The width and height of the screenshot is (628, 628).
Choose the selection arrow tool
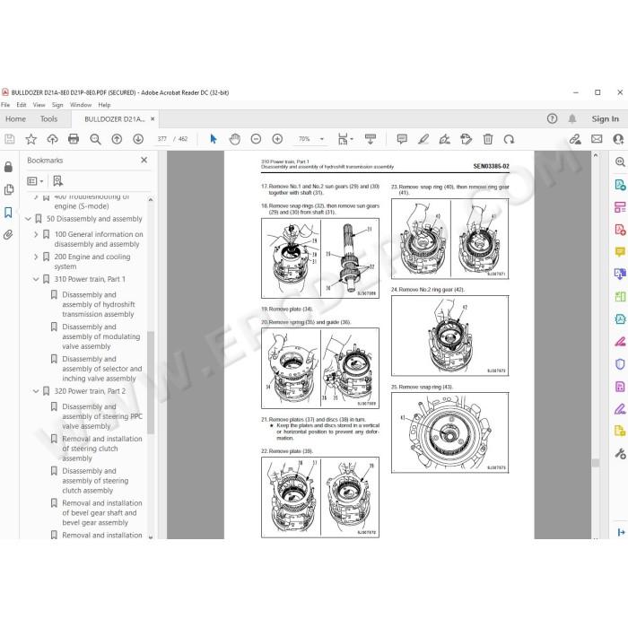pos(214,139)
